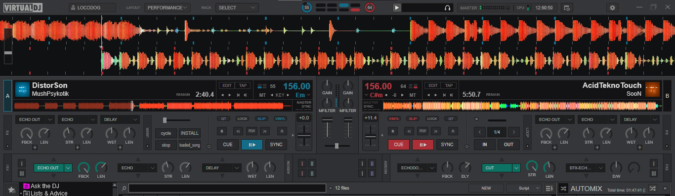
Task: Enable deck B SLIP mode
Action: (x=413, y=118)
